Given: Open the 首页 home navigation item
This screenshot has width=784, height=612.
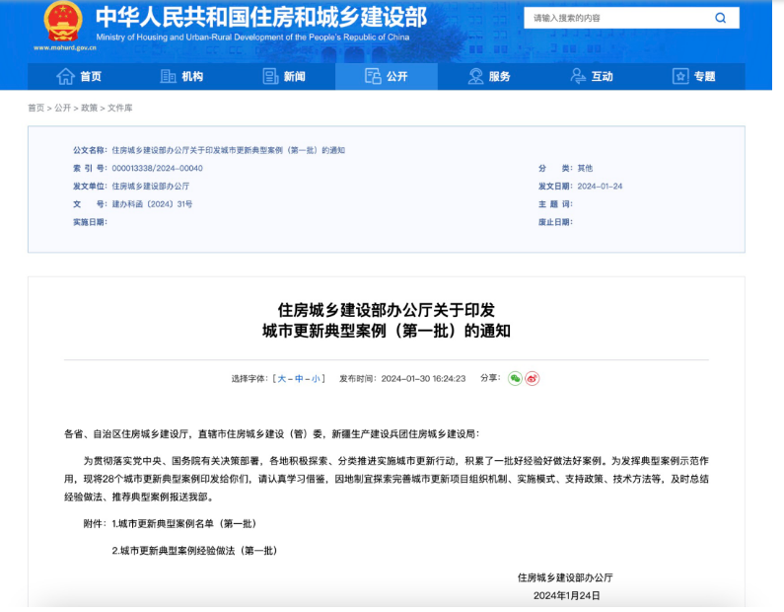Looking at the screenshot, I should [79, 77].
